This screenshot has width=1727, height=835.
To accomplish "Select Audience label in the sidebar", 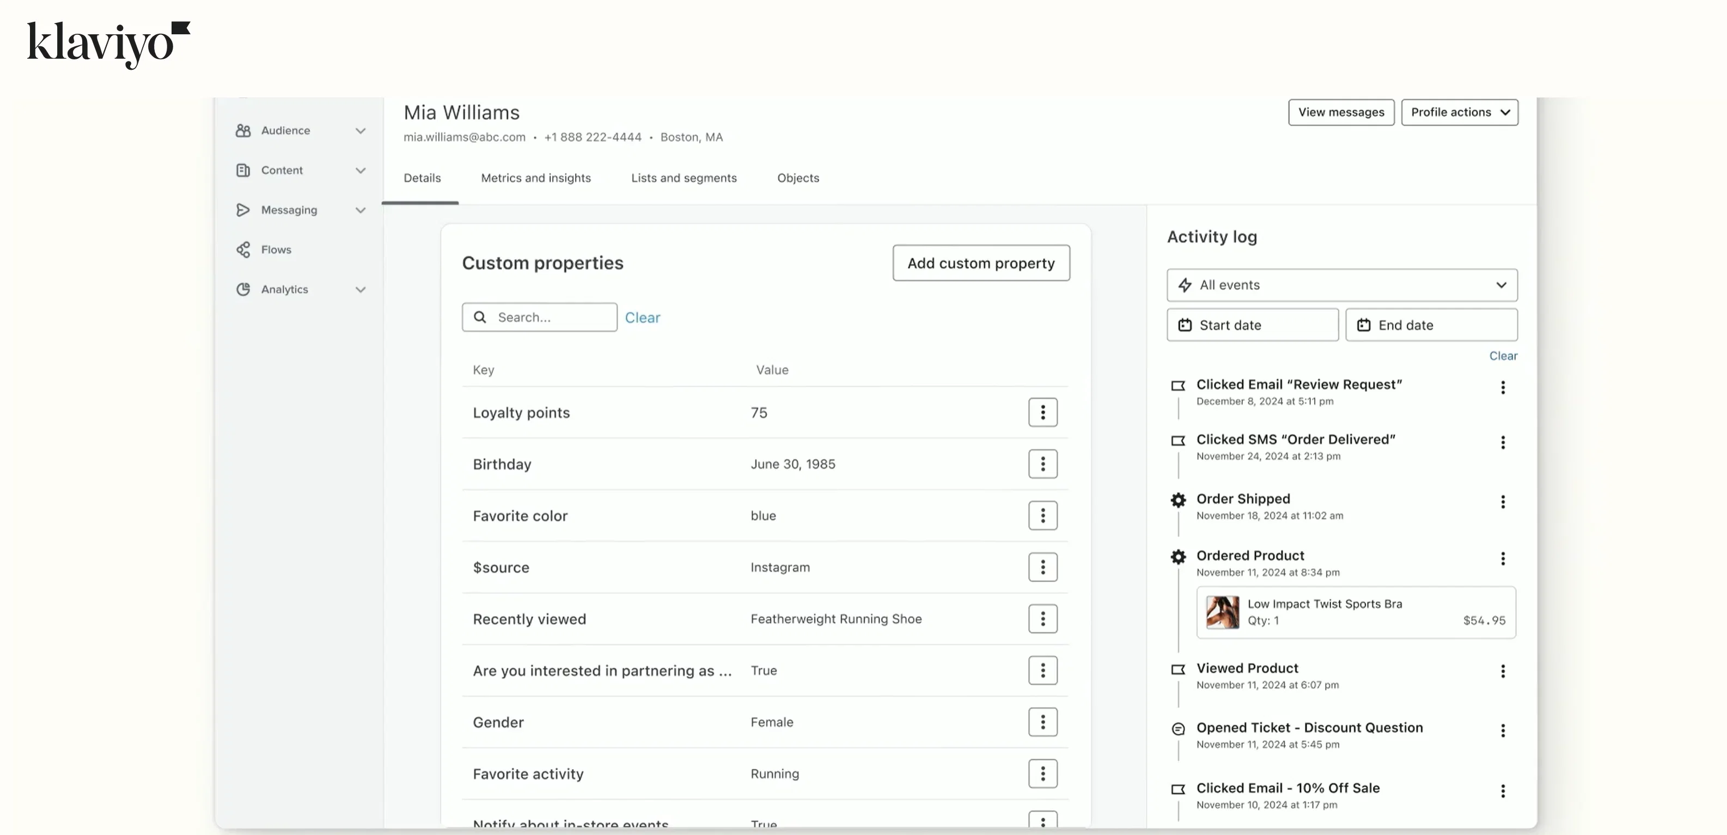I will pos(285,131).
